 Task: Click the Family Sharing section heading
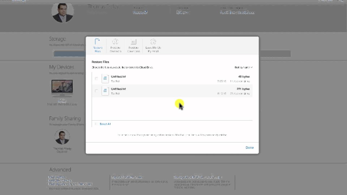pyautogui.click(x=65, y=119)
